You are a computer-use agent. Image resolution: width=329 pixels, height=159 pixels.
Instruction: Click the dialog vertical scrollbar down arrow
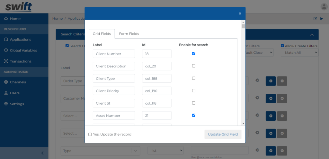(x=243, y=123)
